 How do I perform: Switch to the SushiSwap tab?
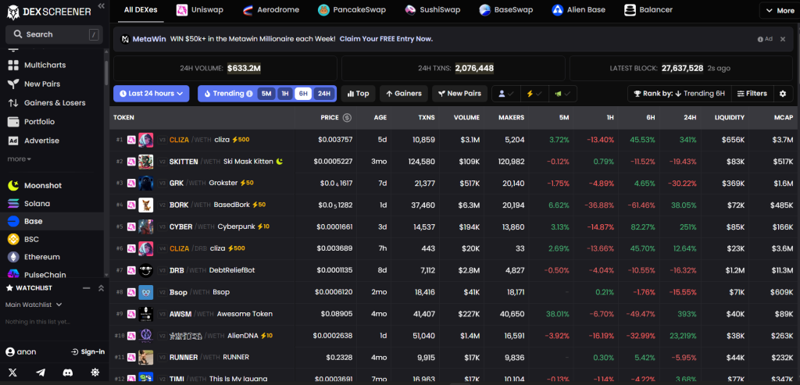pos(433,9)
